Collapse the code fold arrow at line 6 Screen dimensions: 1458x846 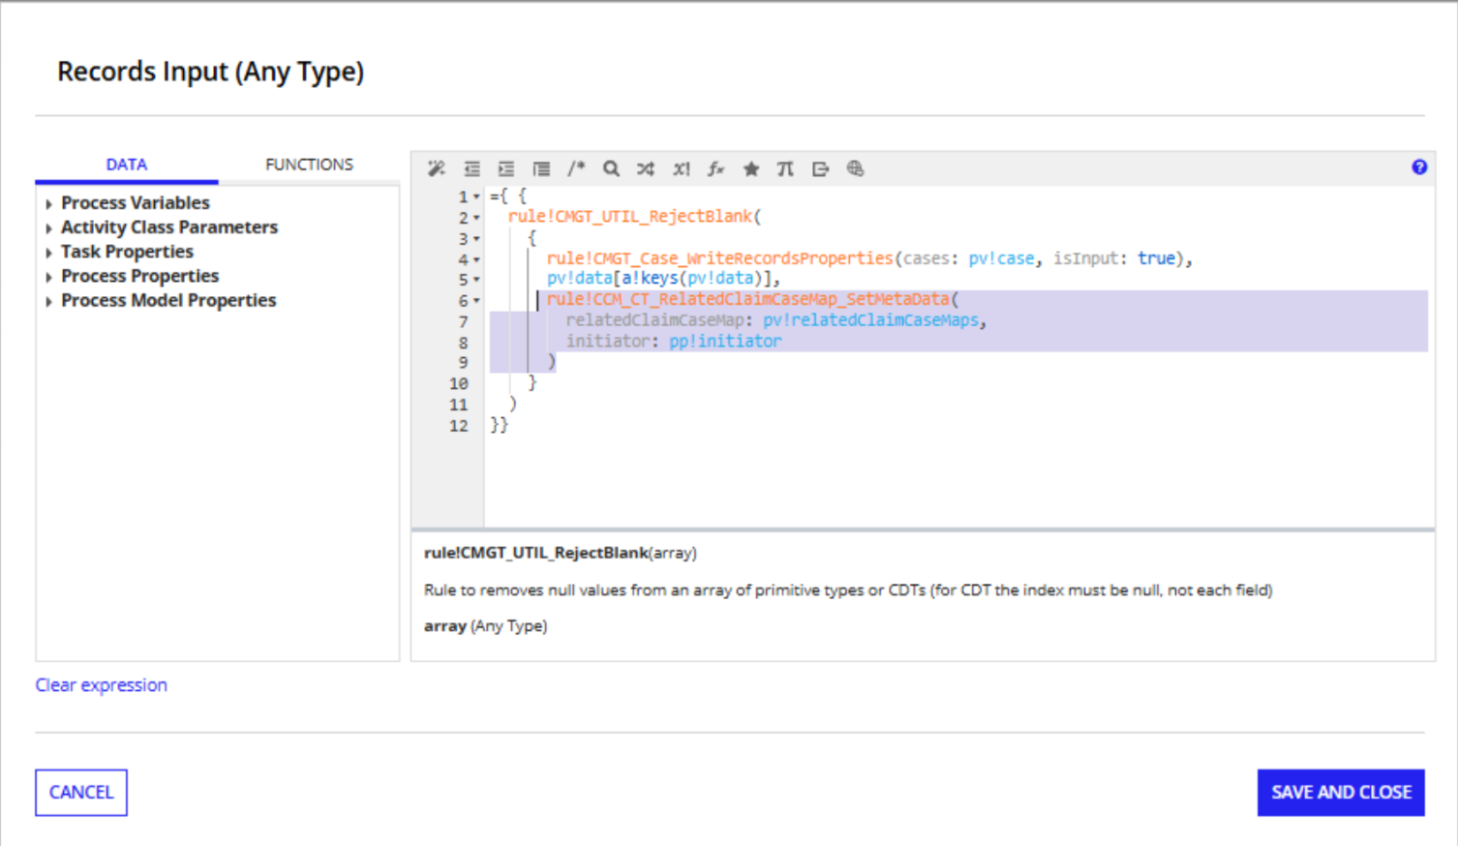(x=476, y=301)
